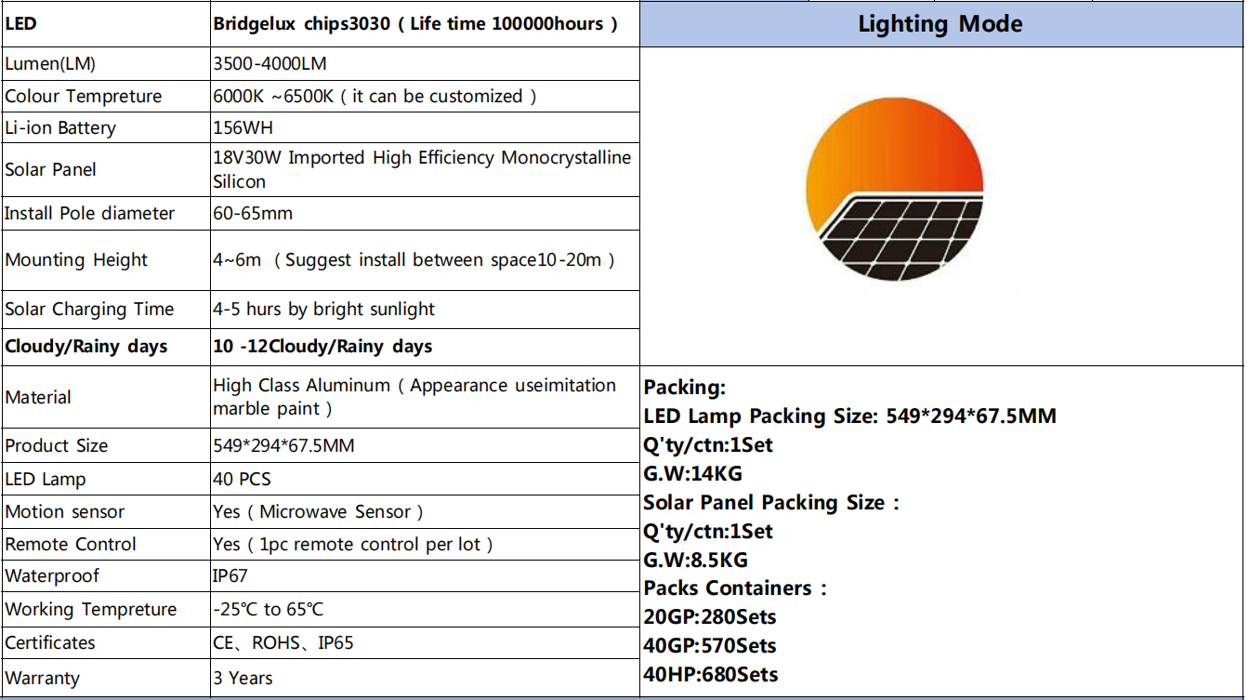Select the Solar Panel description cell
The image size is (1249, 700).
[426, 169]
